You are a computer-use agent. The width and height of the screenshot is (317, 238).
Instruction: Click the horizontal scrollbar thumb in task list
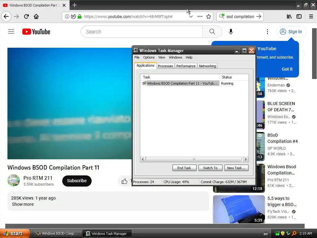point(194,159)
